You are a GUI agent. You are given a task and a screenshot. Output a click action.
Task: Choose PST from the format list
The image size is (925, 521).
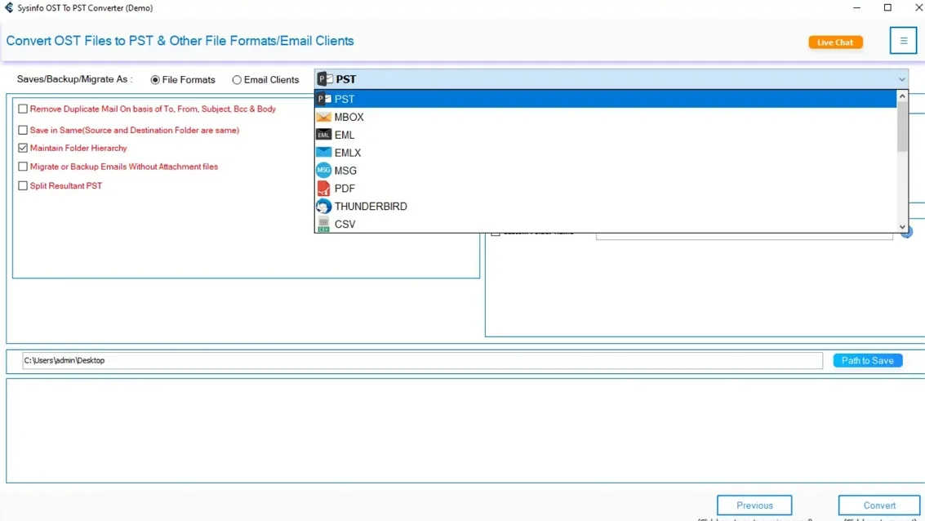click(x=606, y=99)
